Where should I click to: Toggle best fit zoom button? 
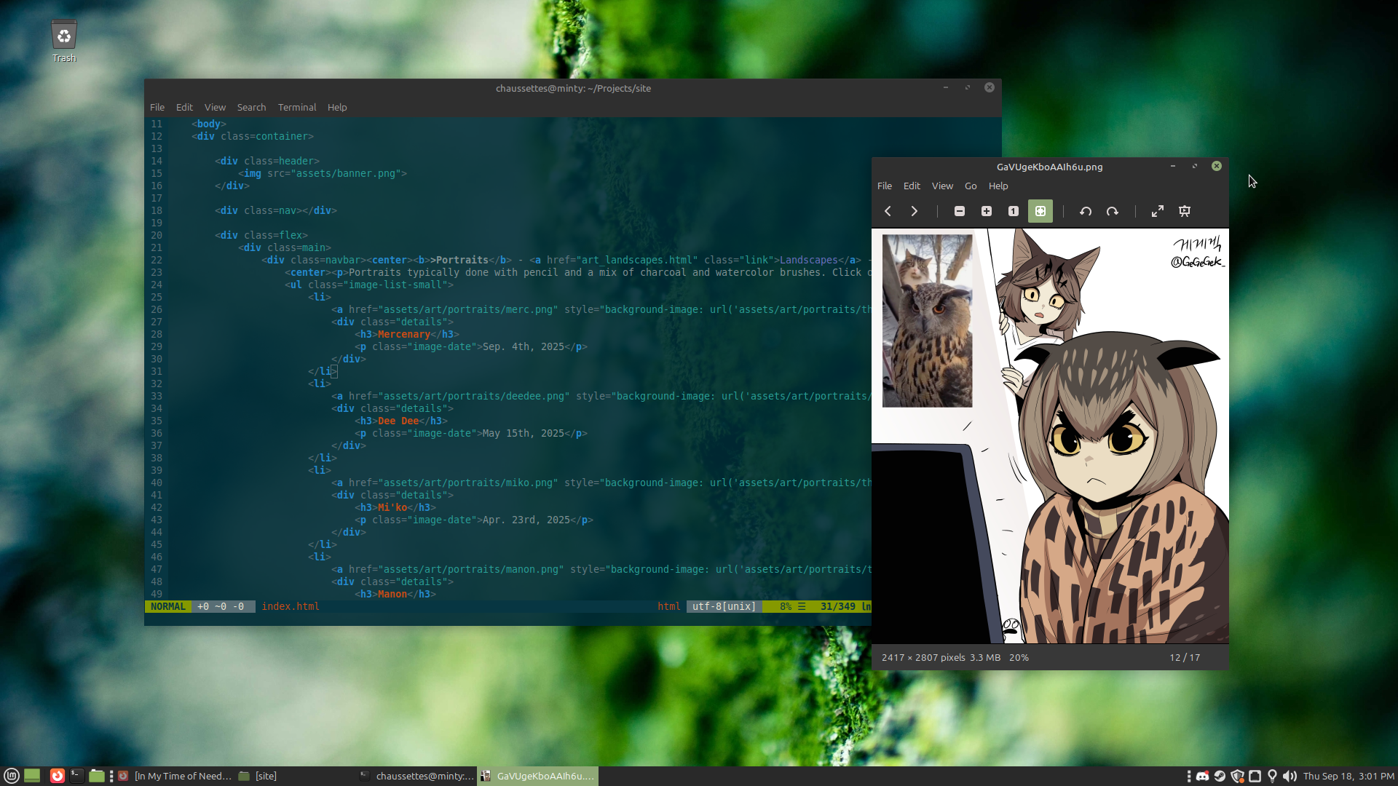coord(1040,211)
